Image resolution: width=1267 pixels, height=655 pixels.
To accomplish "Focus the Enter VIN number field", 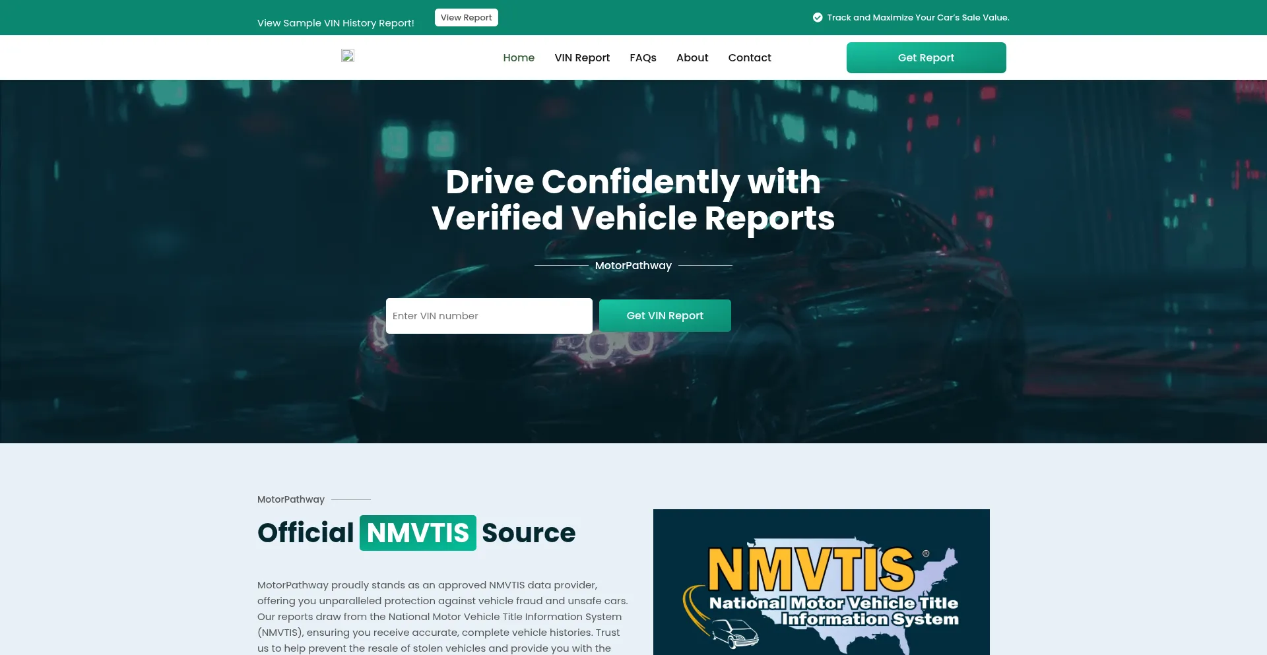I will pos(489,316).
